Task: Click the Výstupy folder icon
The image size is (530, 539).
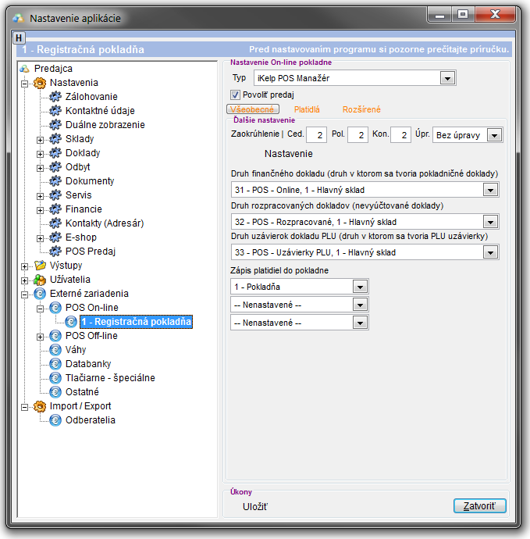Action: click(x=40, y=266)
